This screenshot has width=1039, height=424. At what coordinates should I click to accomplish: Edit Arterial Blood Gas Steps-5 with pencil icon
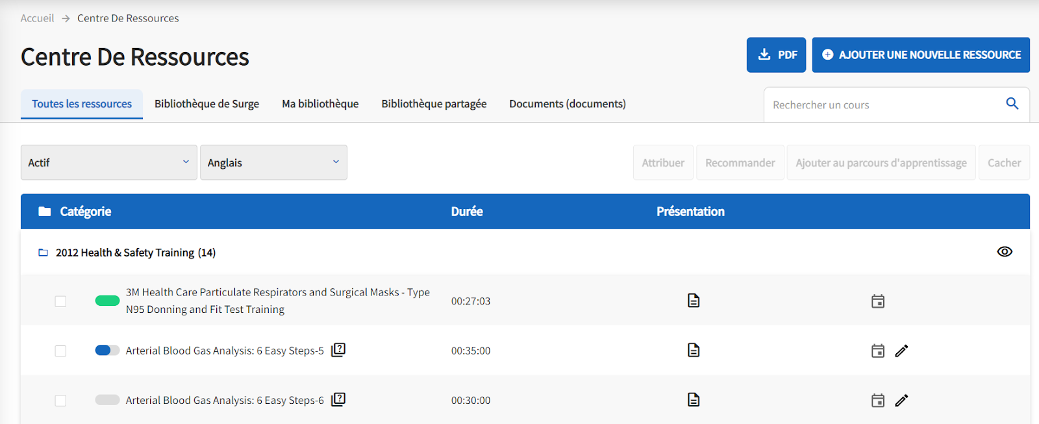901,351
